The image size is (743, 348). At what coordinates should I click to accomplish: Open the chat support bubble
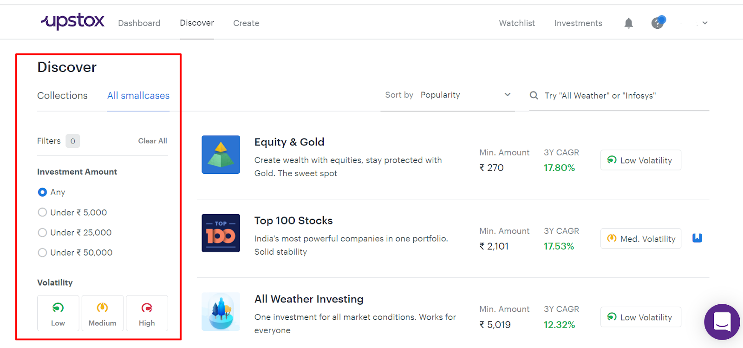[722, 322]
